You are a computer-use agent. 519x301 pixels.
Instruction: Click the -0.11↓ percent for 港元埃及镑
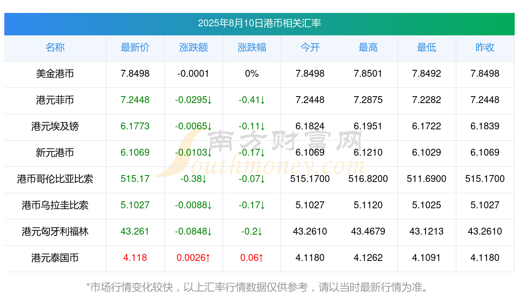252,126
